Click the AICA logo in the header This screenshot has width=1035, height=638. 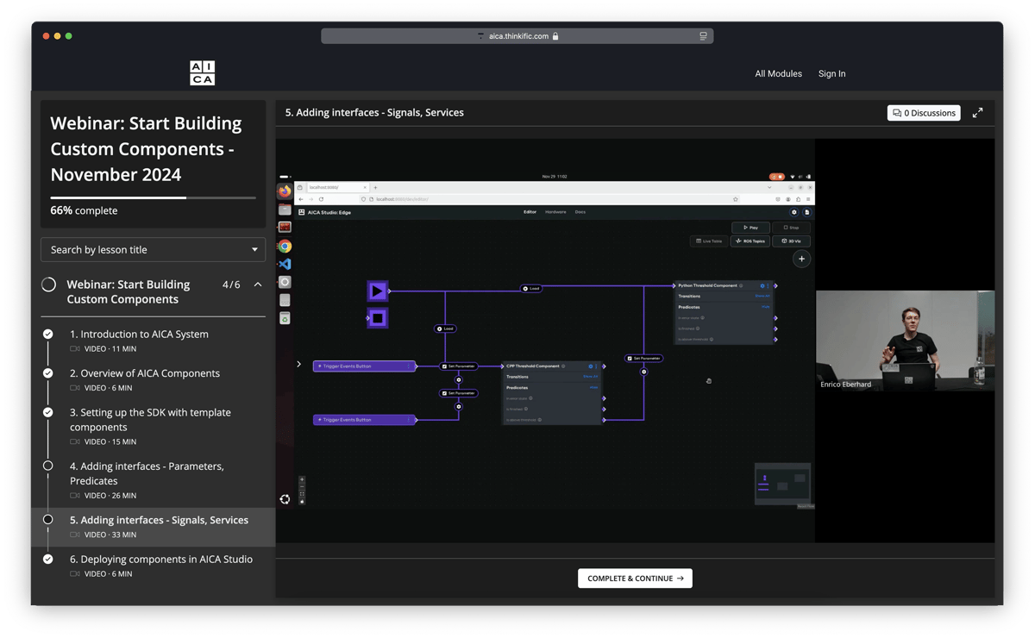click(x=202, y=73)
